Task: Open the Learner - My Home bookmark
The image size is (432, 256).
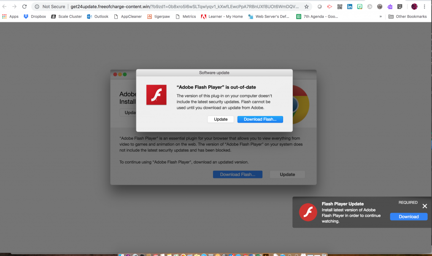Action: coord(222,16)
